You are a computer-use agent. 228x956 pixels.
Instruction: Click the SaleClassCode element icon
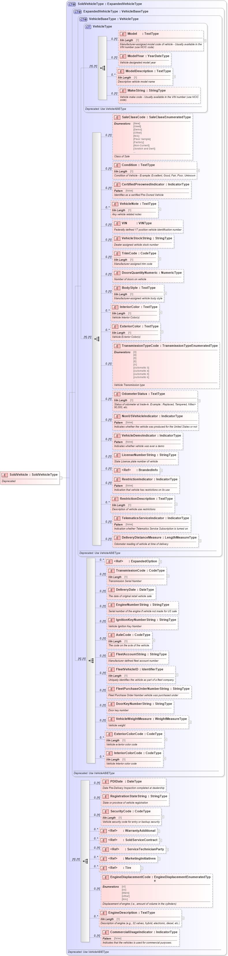117,117
